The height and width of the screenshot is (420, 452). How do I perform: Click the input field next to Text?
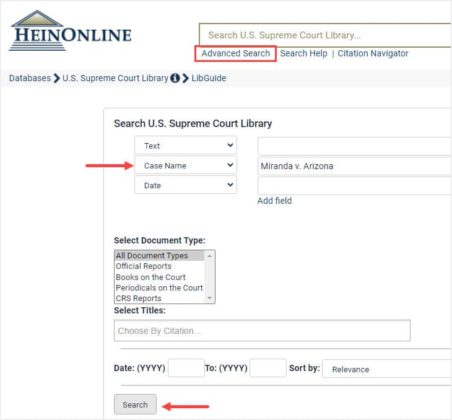[x=355, y=146]
